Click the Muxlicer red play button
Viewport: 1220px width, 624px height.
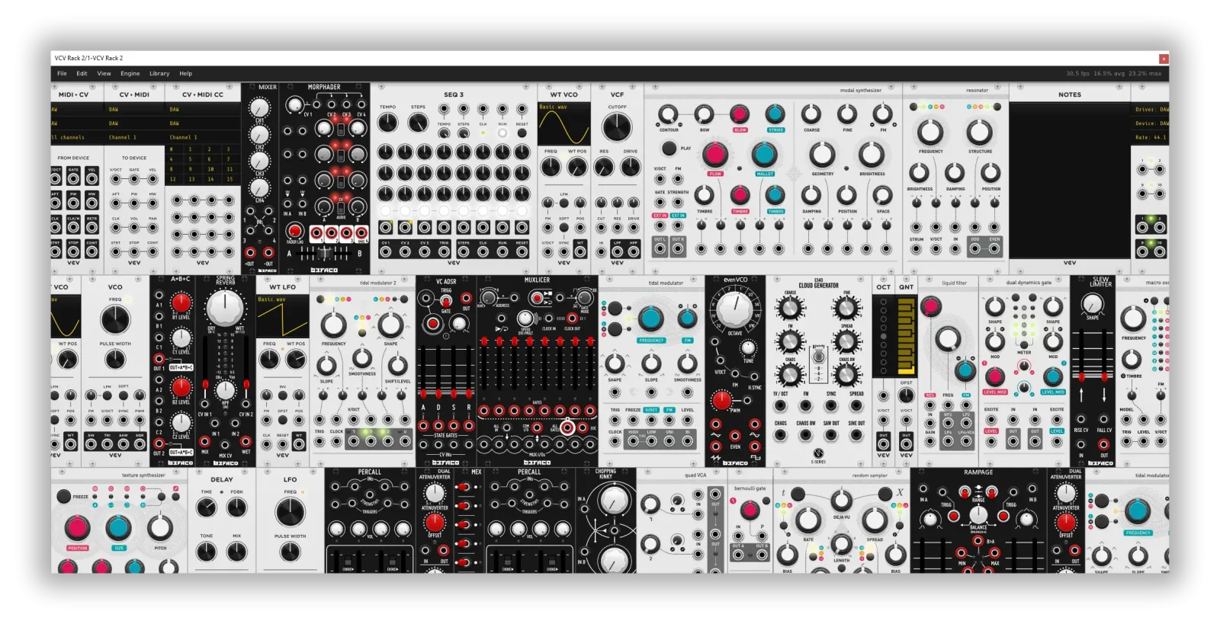point(538,299)
